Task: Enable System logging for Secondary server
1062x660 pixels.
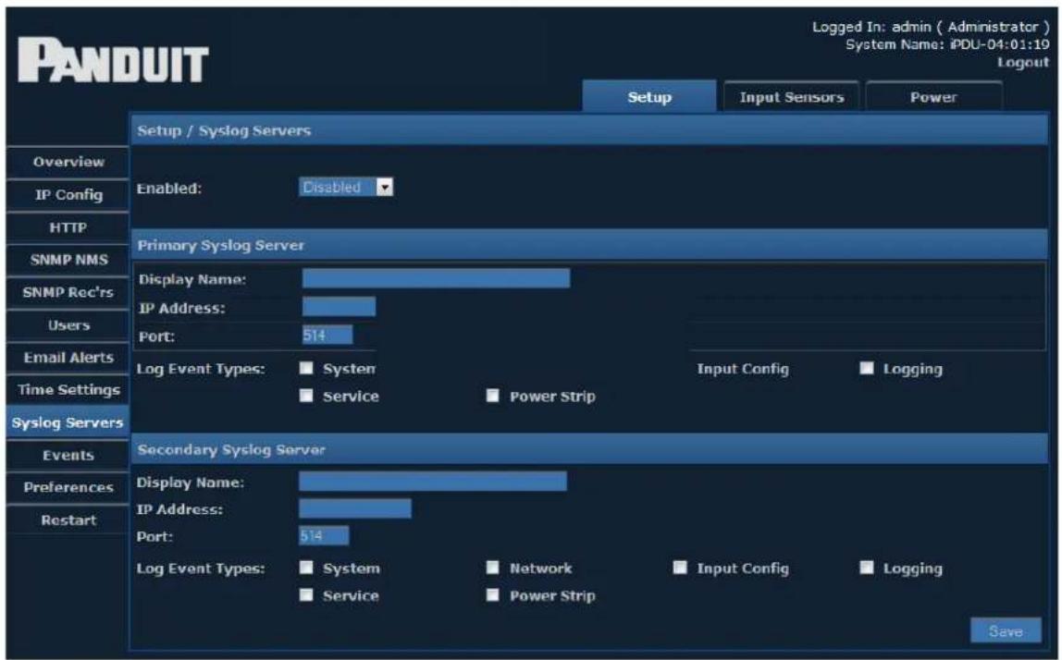Action: click(x=307, y=568)
